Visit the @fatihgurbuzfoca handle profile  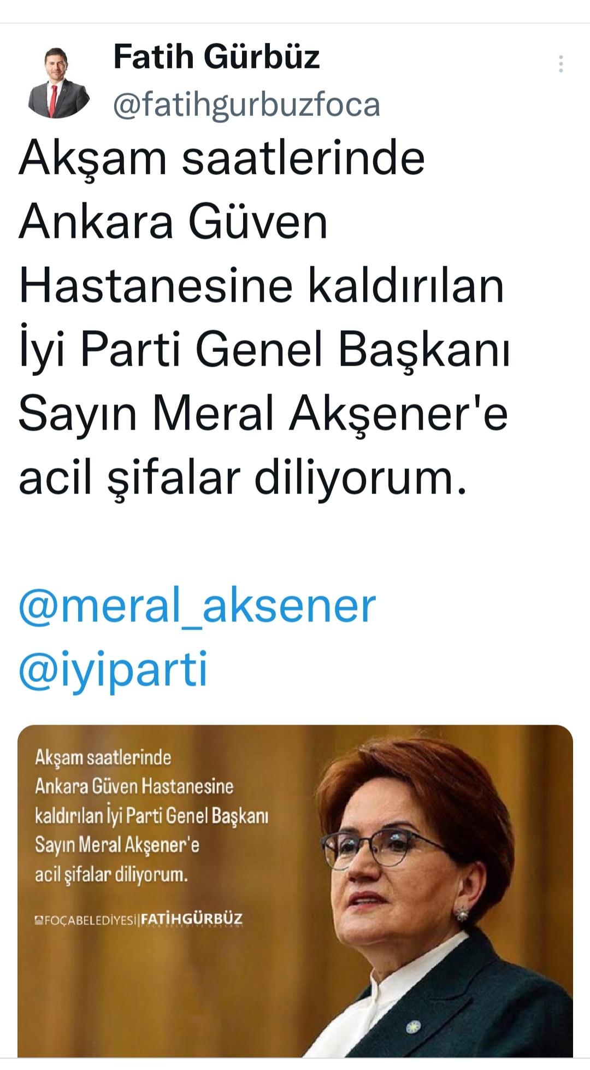click(246, 105)
